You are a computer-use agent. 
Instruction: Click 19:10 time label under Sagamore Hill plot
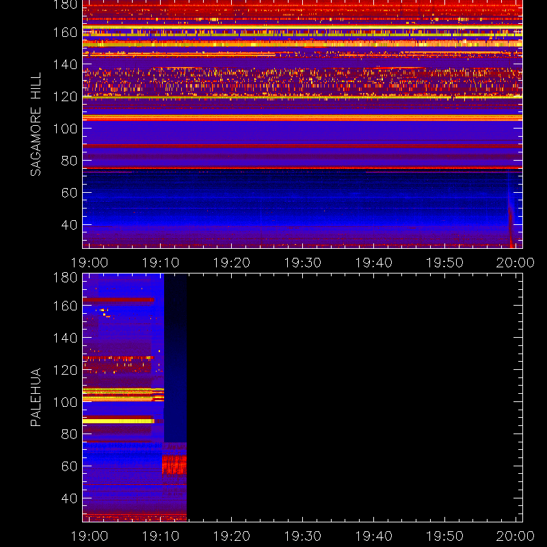tap(161, 263)
